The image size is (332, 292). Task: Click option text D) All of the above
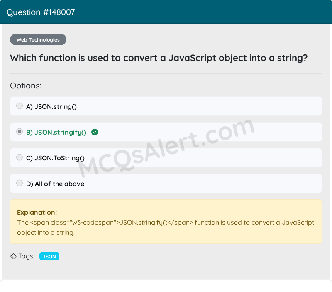[55, 184]
